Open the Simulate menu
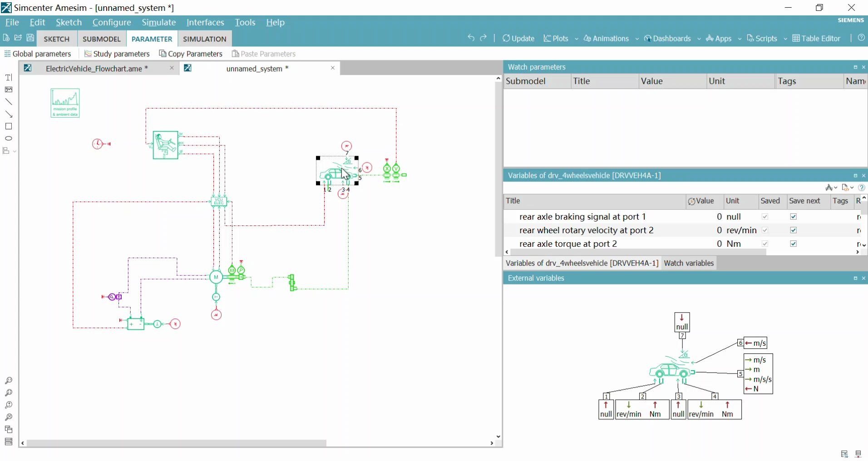Screen dimensions: 868x461 (x=158, y=22)
